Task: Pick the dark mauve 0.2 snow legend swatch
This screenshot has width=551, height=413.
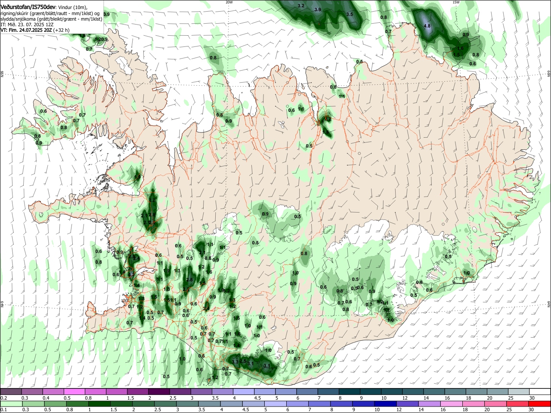Action: coord(11,392)
